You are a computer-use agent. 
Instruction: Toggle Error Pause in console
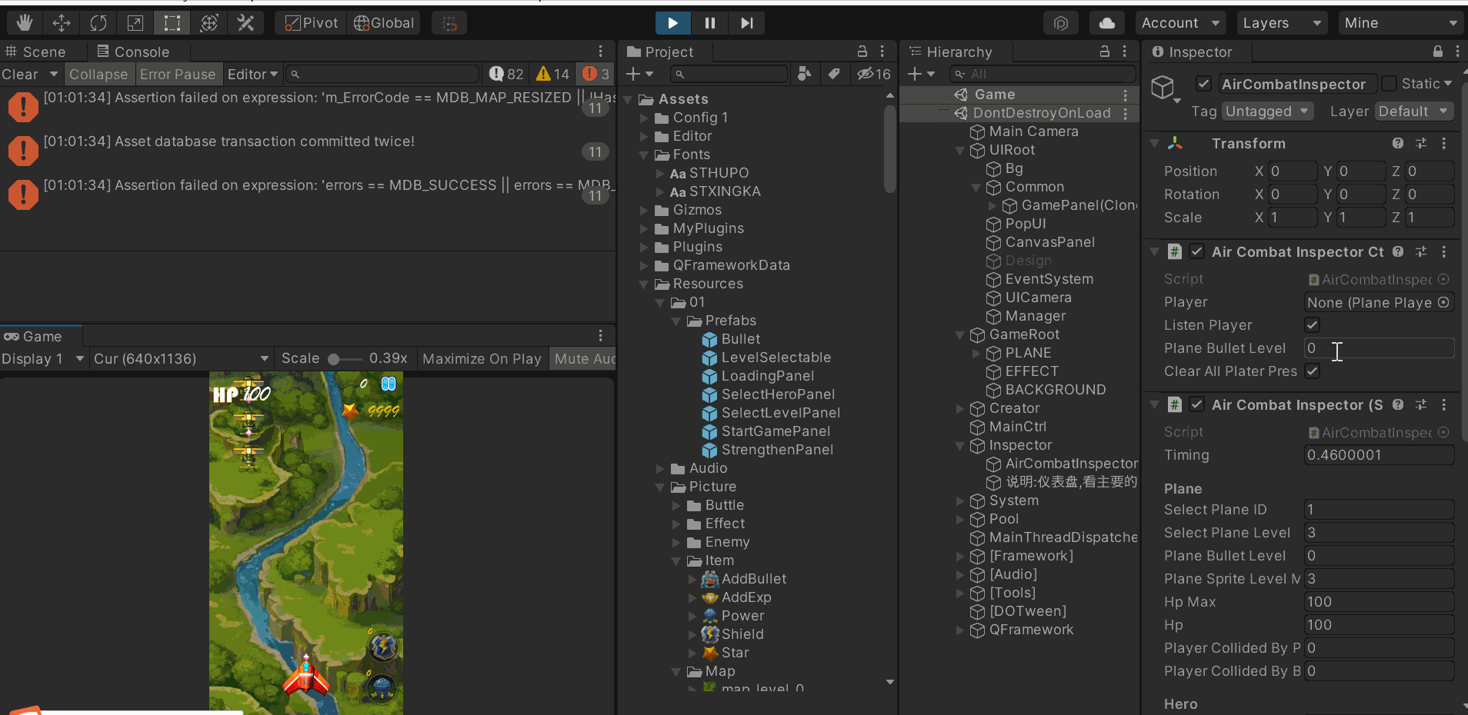pos(178,75)
